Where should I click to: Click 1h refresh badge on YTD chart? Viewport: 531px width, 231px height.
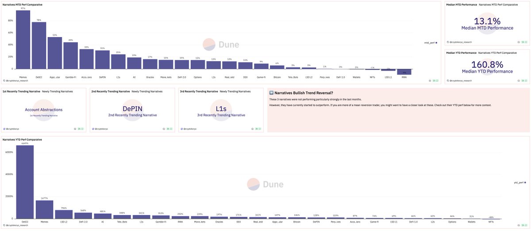coord(524,225)
